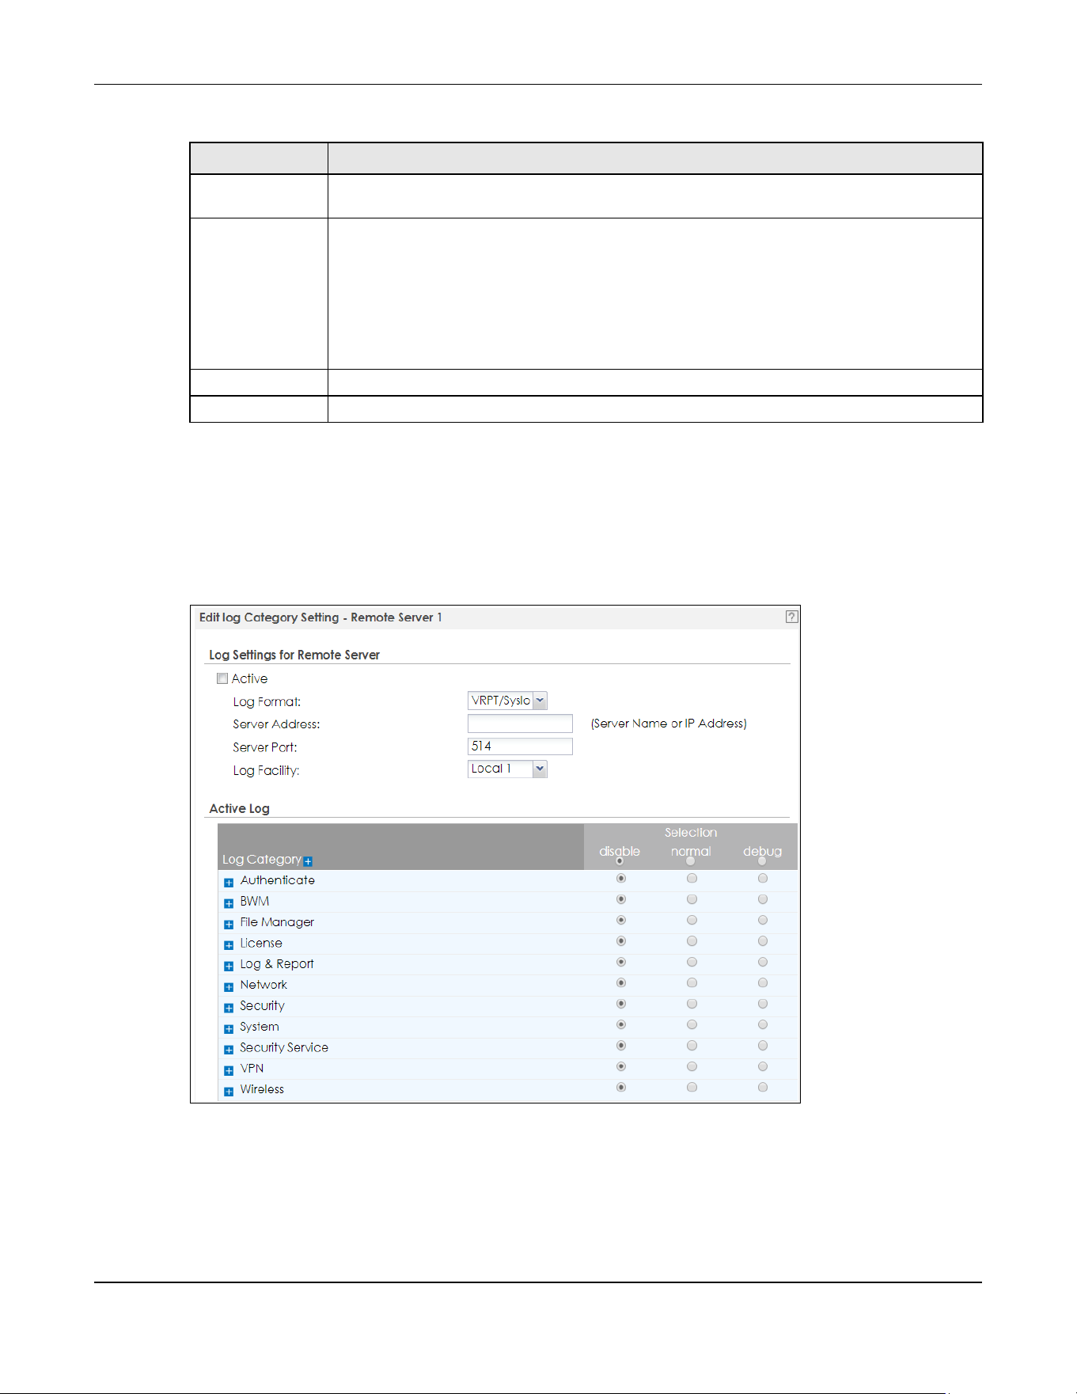1077x1394 pixels.
Task: Set BWM to debug
Action: pos(763,899)
